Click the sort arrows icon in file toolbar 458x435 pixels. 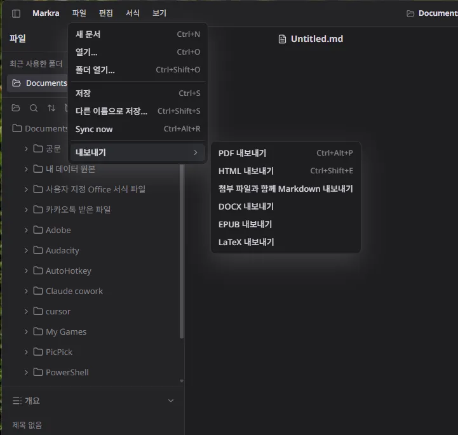(x=51, y=108)
